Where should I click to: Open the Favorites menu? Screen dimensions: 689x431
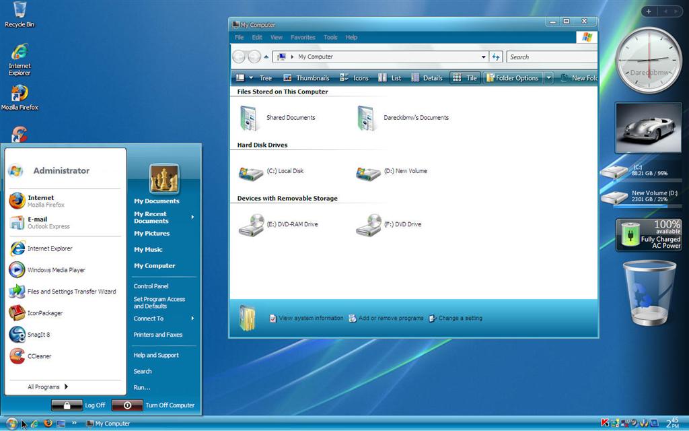[x=303, y=38]
